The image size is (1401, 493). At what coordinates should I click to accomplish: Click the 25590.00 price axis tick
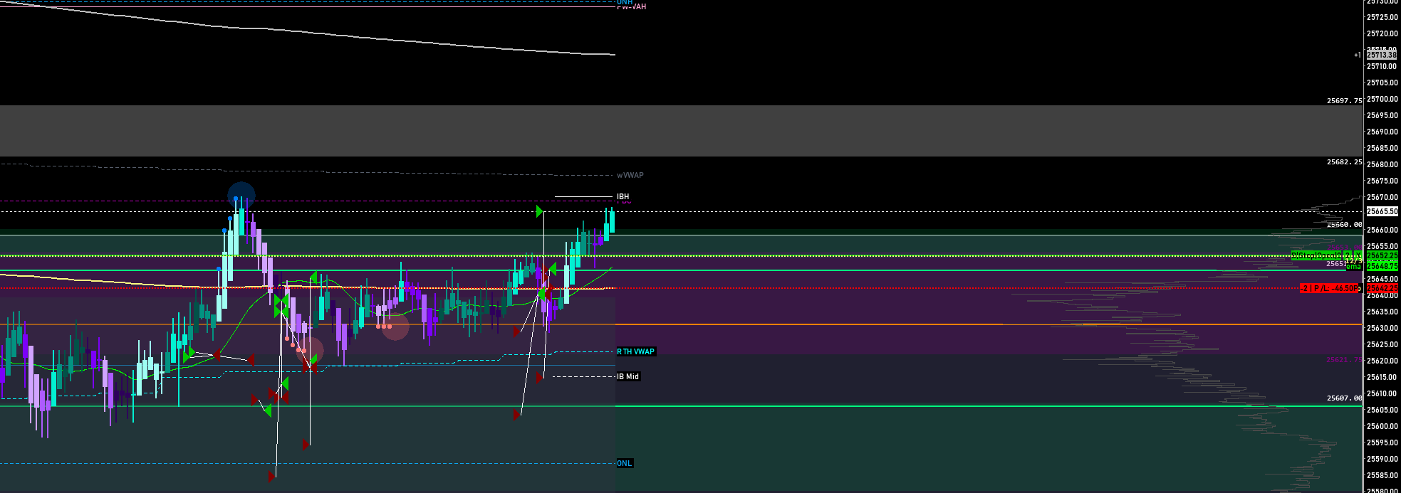click(x=1382, y=459)
